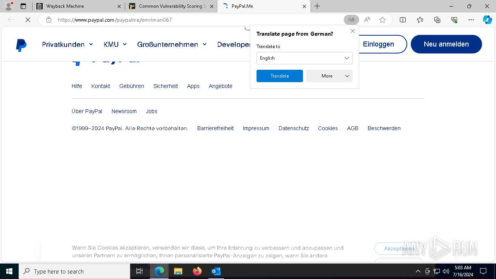The width and height of the screenshot is (496, 279).
Task: Click the address bar URL field
Action: 198,20
